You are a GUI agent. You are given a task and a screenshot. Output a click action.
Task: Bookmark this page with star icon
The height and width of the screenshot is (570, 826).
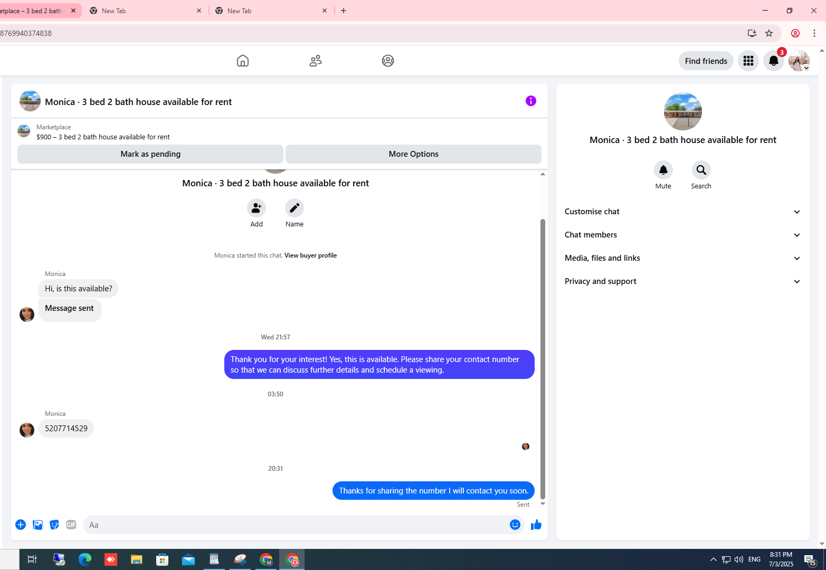[x=769, y=33]
